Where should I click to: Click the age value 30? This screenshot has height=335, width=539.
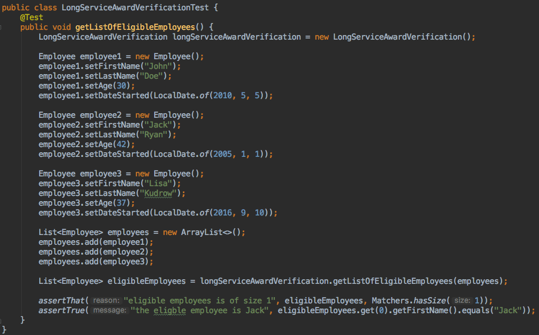(x=121, y=86)
